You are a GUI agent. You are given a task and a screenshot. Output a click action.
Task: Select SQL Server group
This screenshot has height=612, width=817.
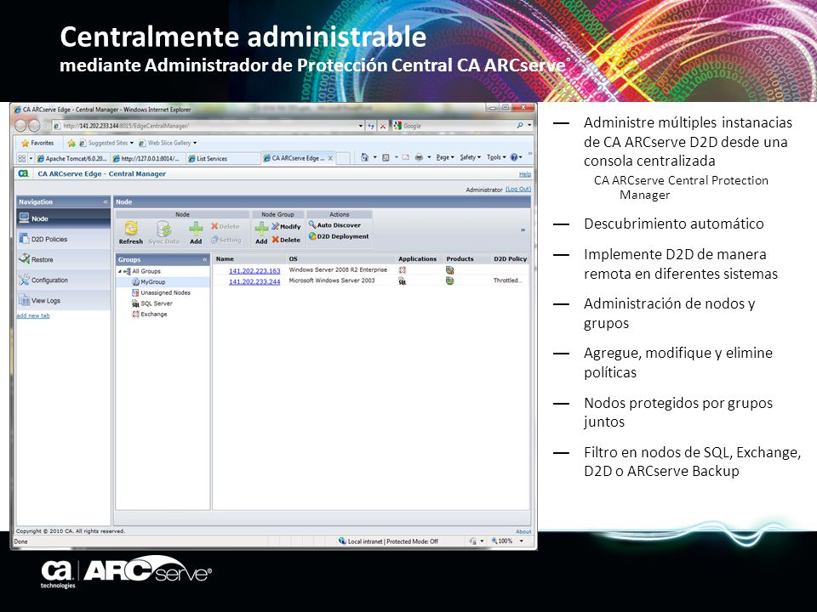157,303
